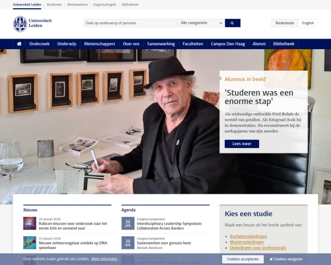Open the DNA-spoorbaan news thumbnail

click(x=30, y=243)
